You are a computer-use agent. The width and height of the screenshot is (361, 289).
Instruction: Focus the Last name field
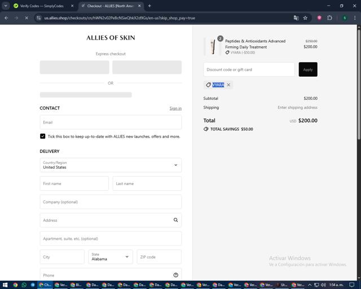point(147,183)
